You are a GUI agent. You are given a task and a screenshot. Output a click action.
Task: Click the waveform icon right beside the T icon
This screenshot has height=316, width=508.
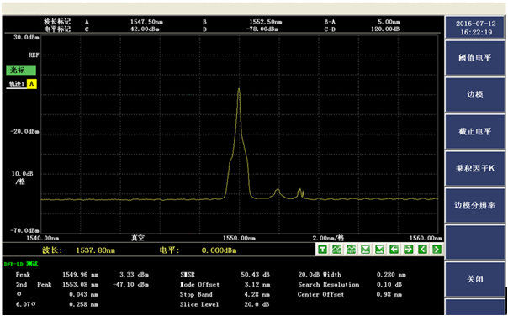(337, 250)
